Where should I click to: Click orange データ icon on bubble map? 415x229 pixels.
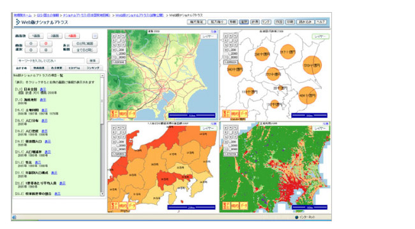243,114
